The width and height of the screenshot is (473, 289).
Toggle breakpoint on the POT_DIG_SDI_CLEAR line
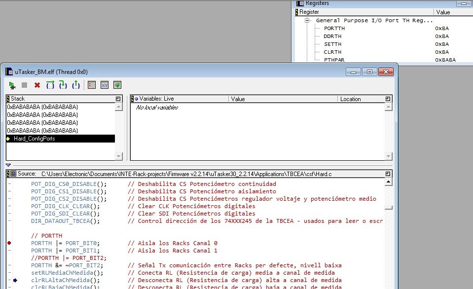[x=9, y=213]
